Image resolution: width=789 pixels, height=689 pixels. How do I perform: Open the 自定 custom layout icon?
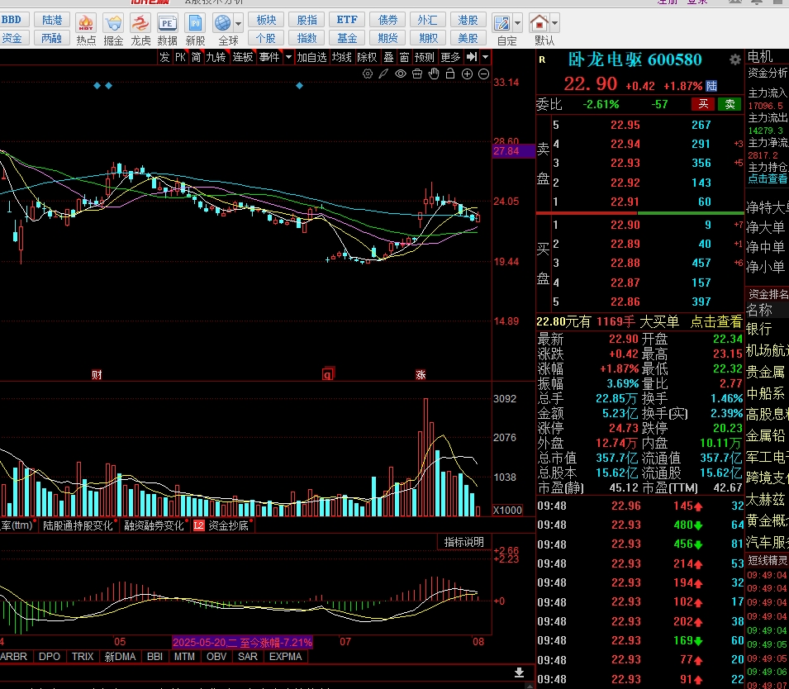pyautogui.click(x=501, y=23)
